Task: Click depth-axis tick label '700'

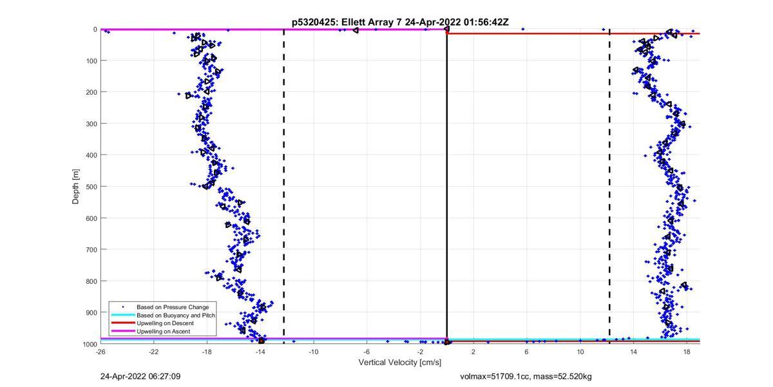Action: [x=91, y=250]
